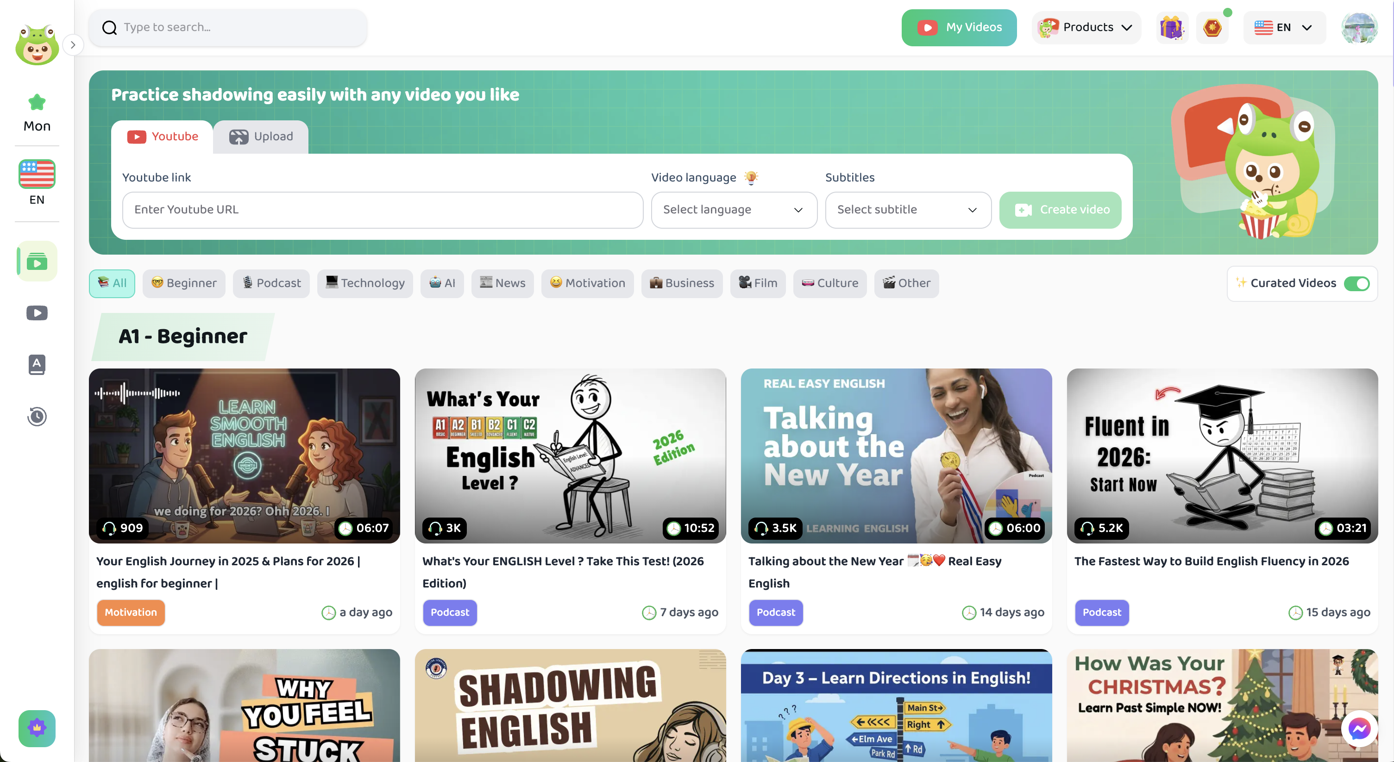Expand the left sidebar with arrow

pyautogui.click(x=73, y=45)
